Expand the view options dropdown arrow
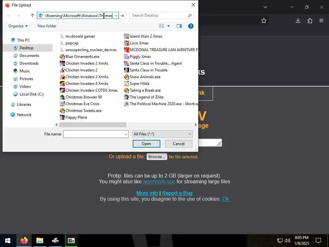The image size is (329, 247). (x=168, y=26)
